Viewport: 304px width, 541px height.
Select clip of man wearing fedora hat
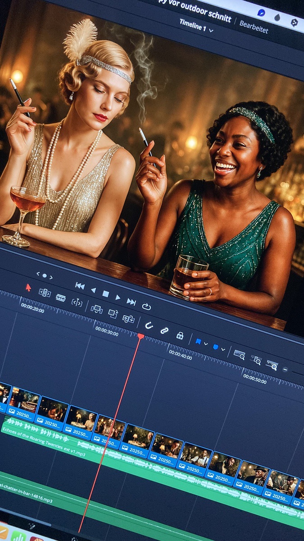(252, 477)
